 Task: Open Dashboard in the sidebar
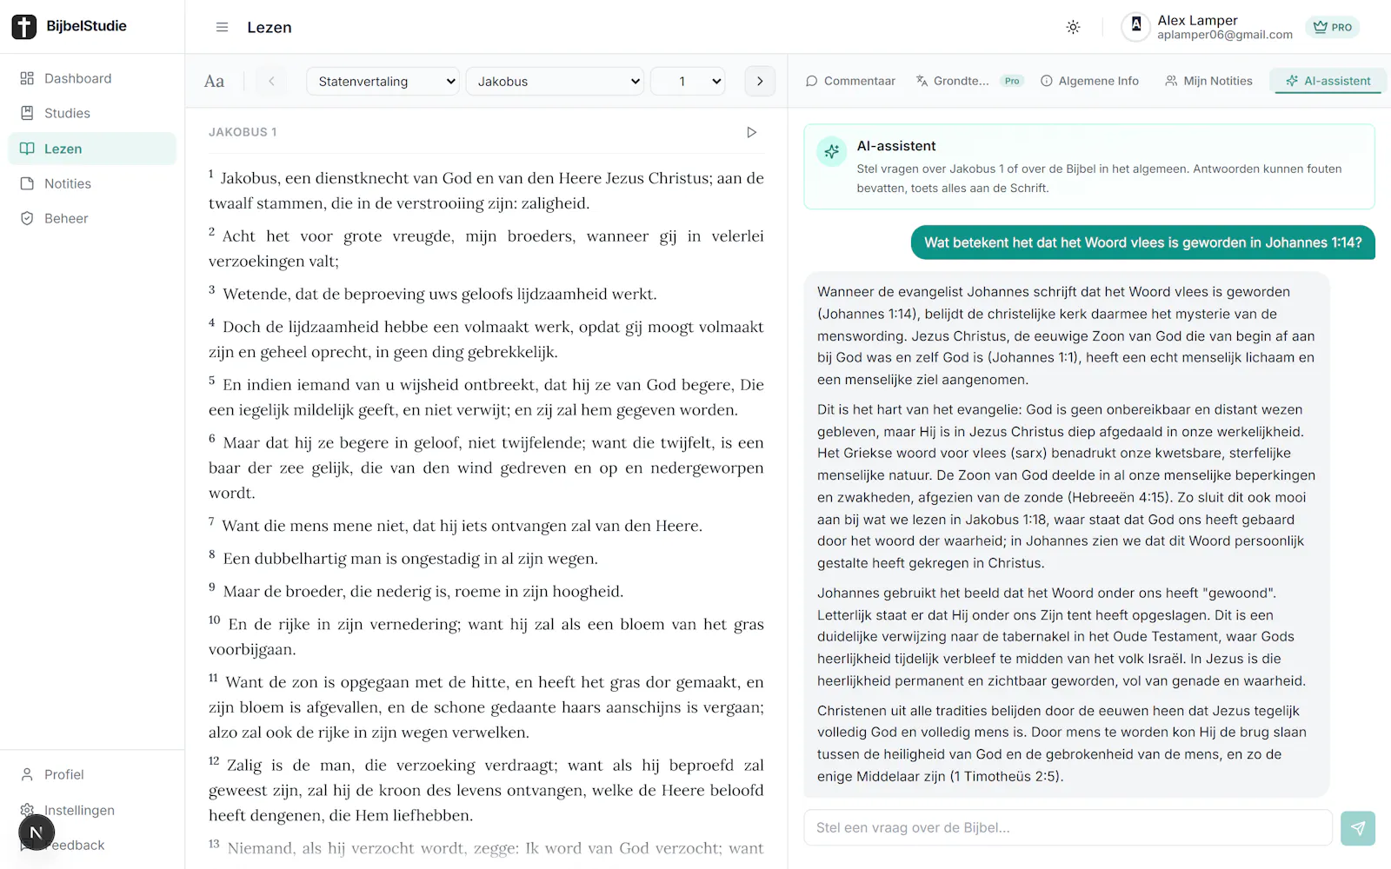click(x=92, y=78)
